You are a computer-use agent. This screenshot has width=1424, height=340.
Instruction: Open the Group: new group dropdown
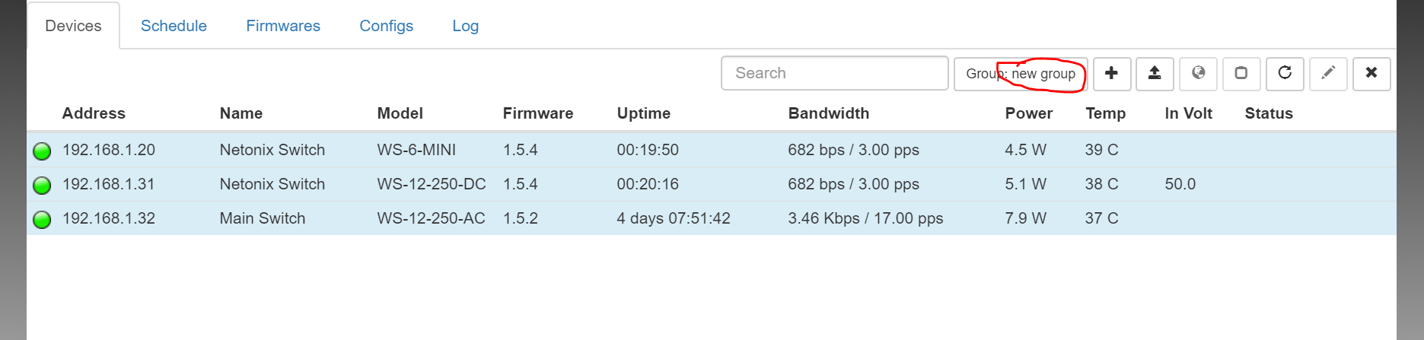click(x=1020, y=74)
